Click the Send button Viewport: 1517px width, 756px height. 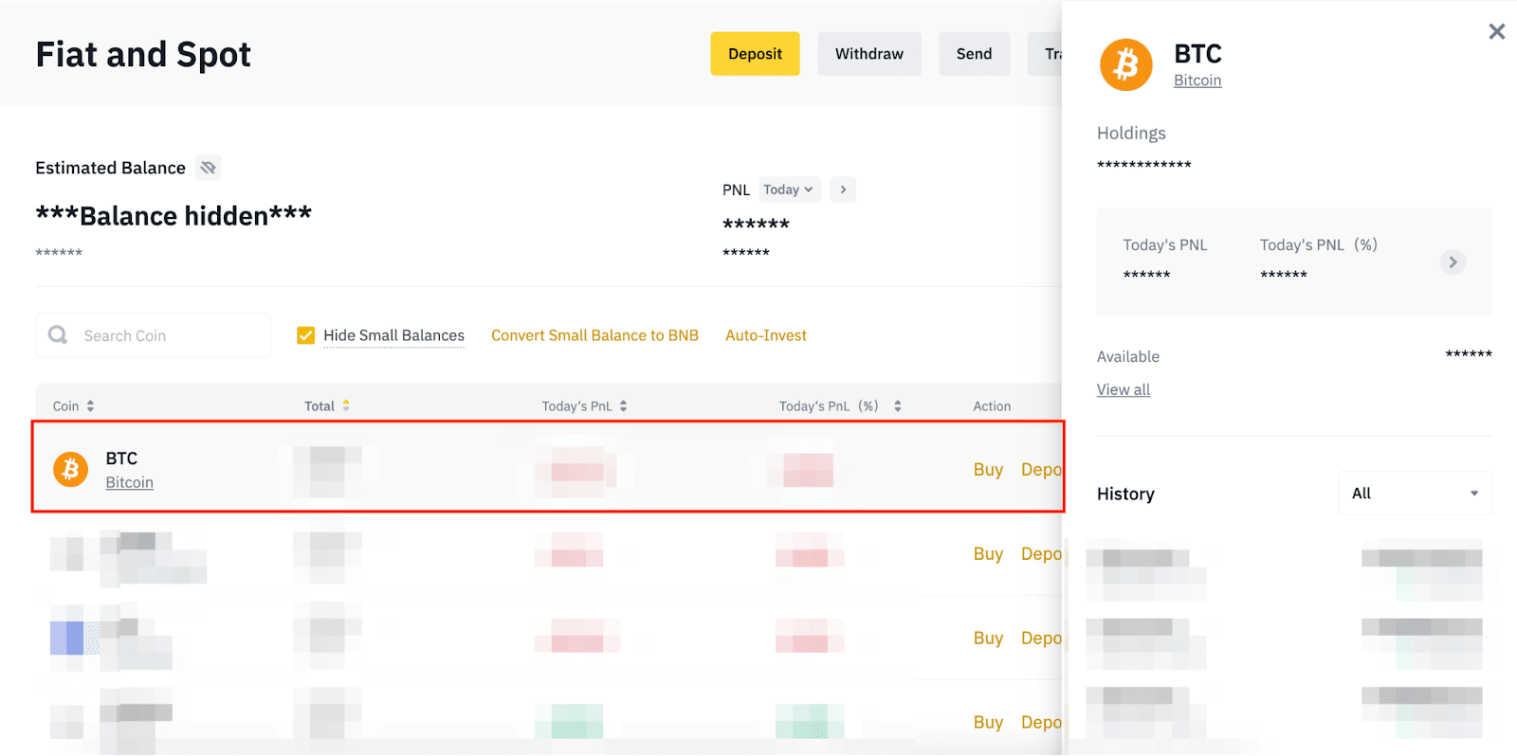(974, 54)
